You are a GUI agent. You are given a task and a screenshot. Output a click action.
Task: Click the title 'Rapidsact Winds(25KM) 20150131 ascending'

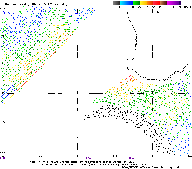36,4
